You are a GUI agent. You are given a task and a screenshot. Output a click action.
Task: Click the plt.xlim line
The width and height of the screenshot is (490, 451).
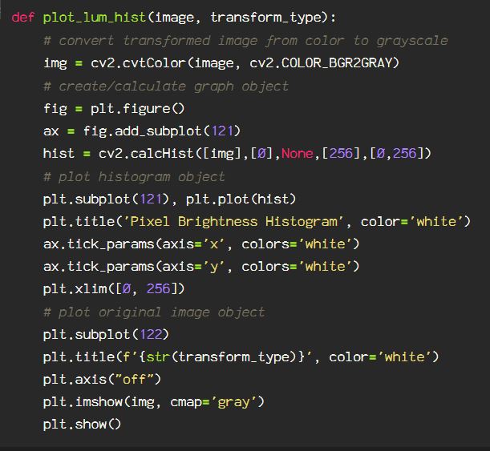pos(115,288)
